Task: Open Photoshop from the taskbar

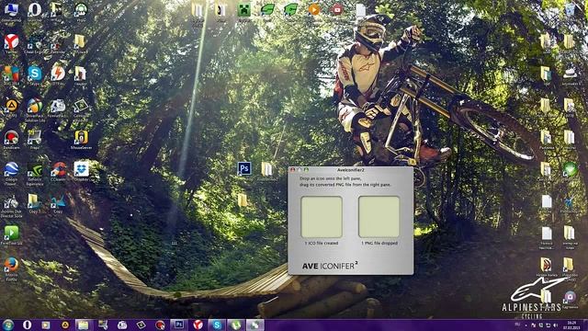Action: [x=179, y=325]
